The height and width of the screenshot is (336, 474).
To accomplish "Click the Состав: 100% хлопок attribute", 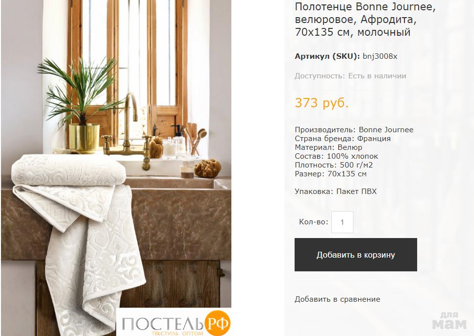I will coord(336,156).
